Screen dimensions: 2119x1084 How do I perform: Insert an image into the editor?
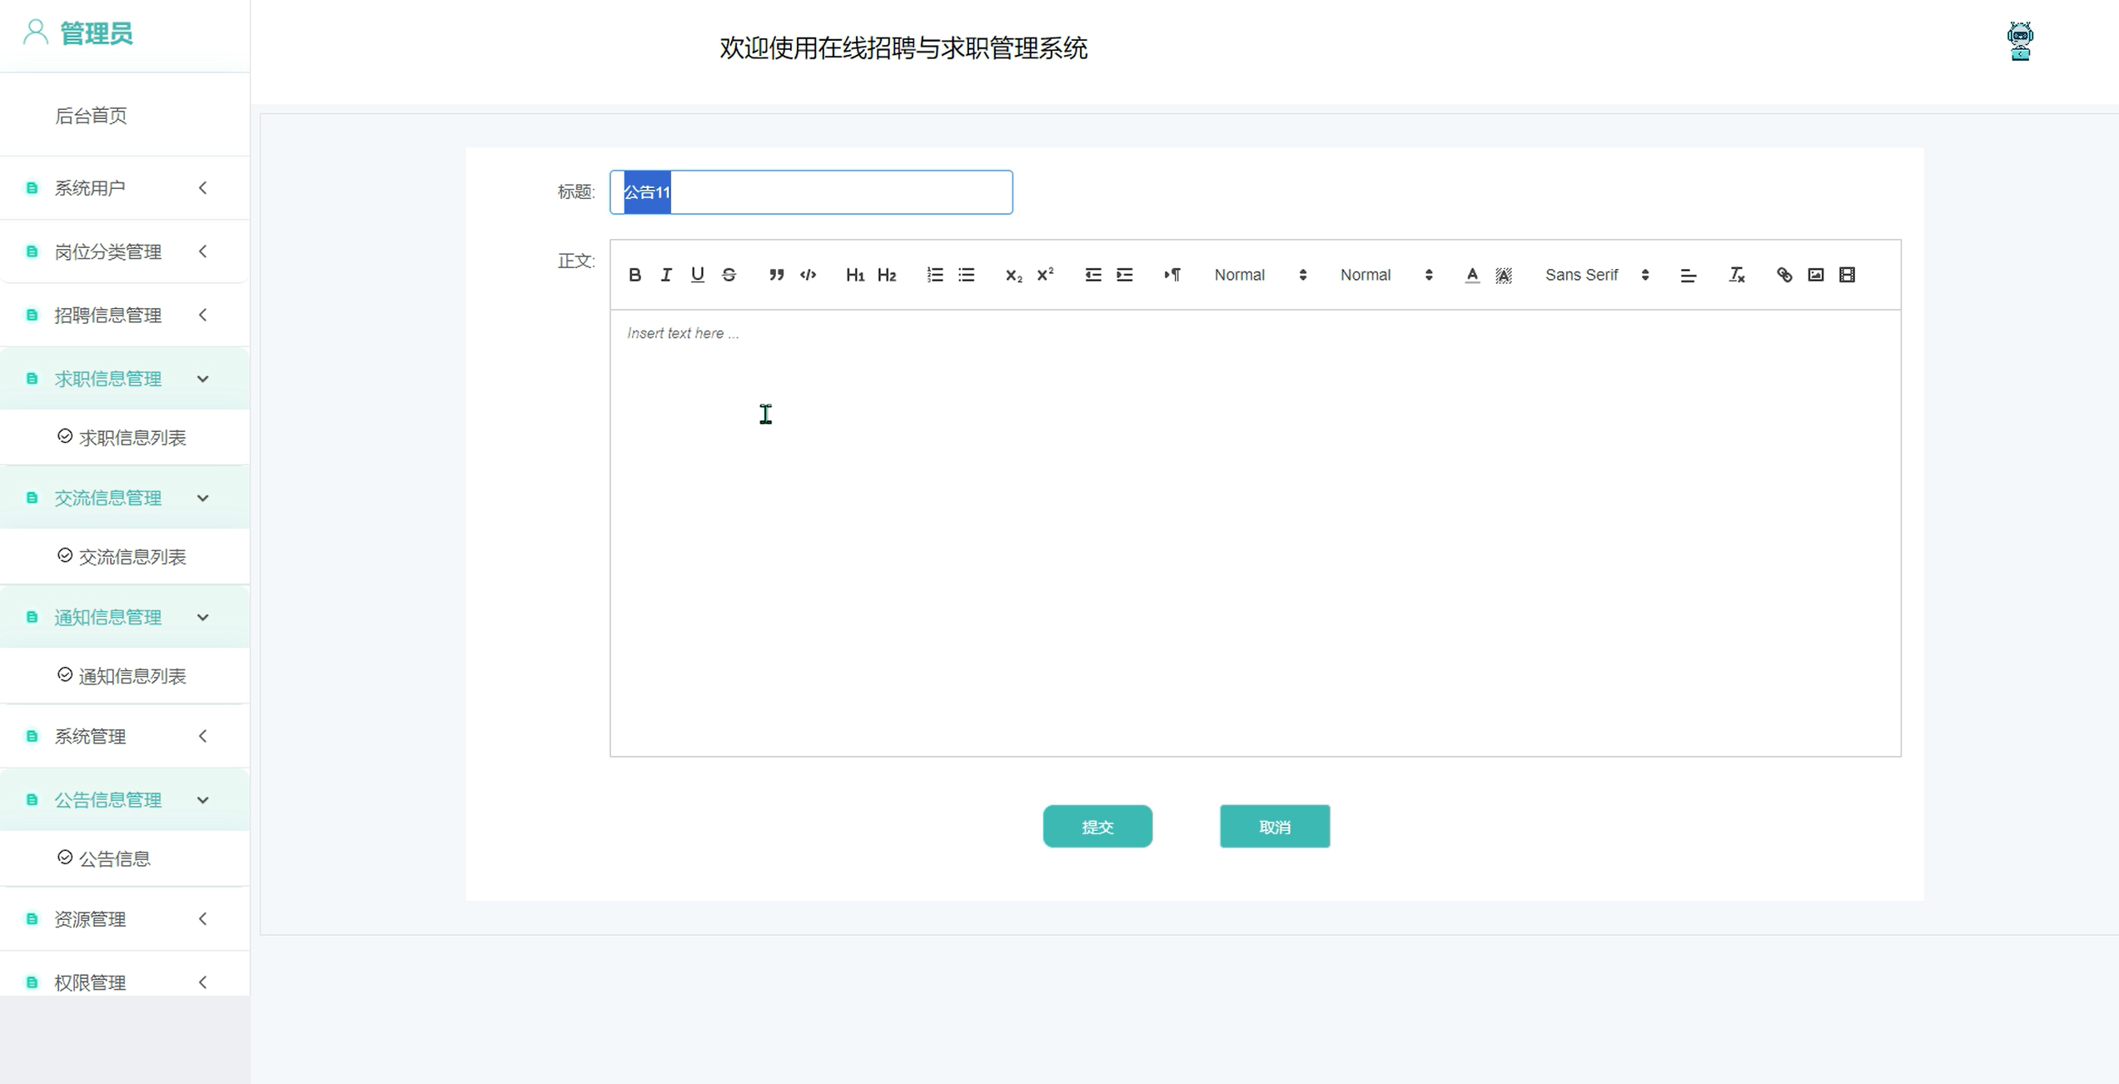coord(1815,275)
